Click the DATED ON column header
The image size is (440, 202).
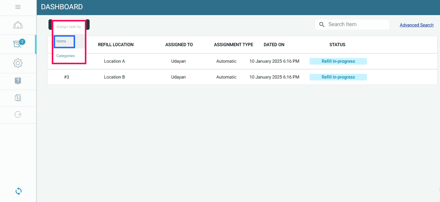(x=274, y=45)
